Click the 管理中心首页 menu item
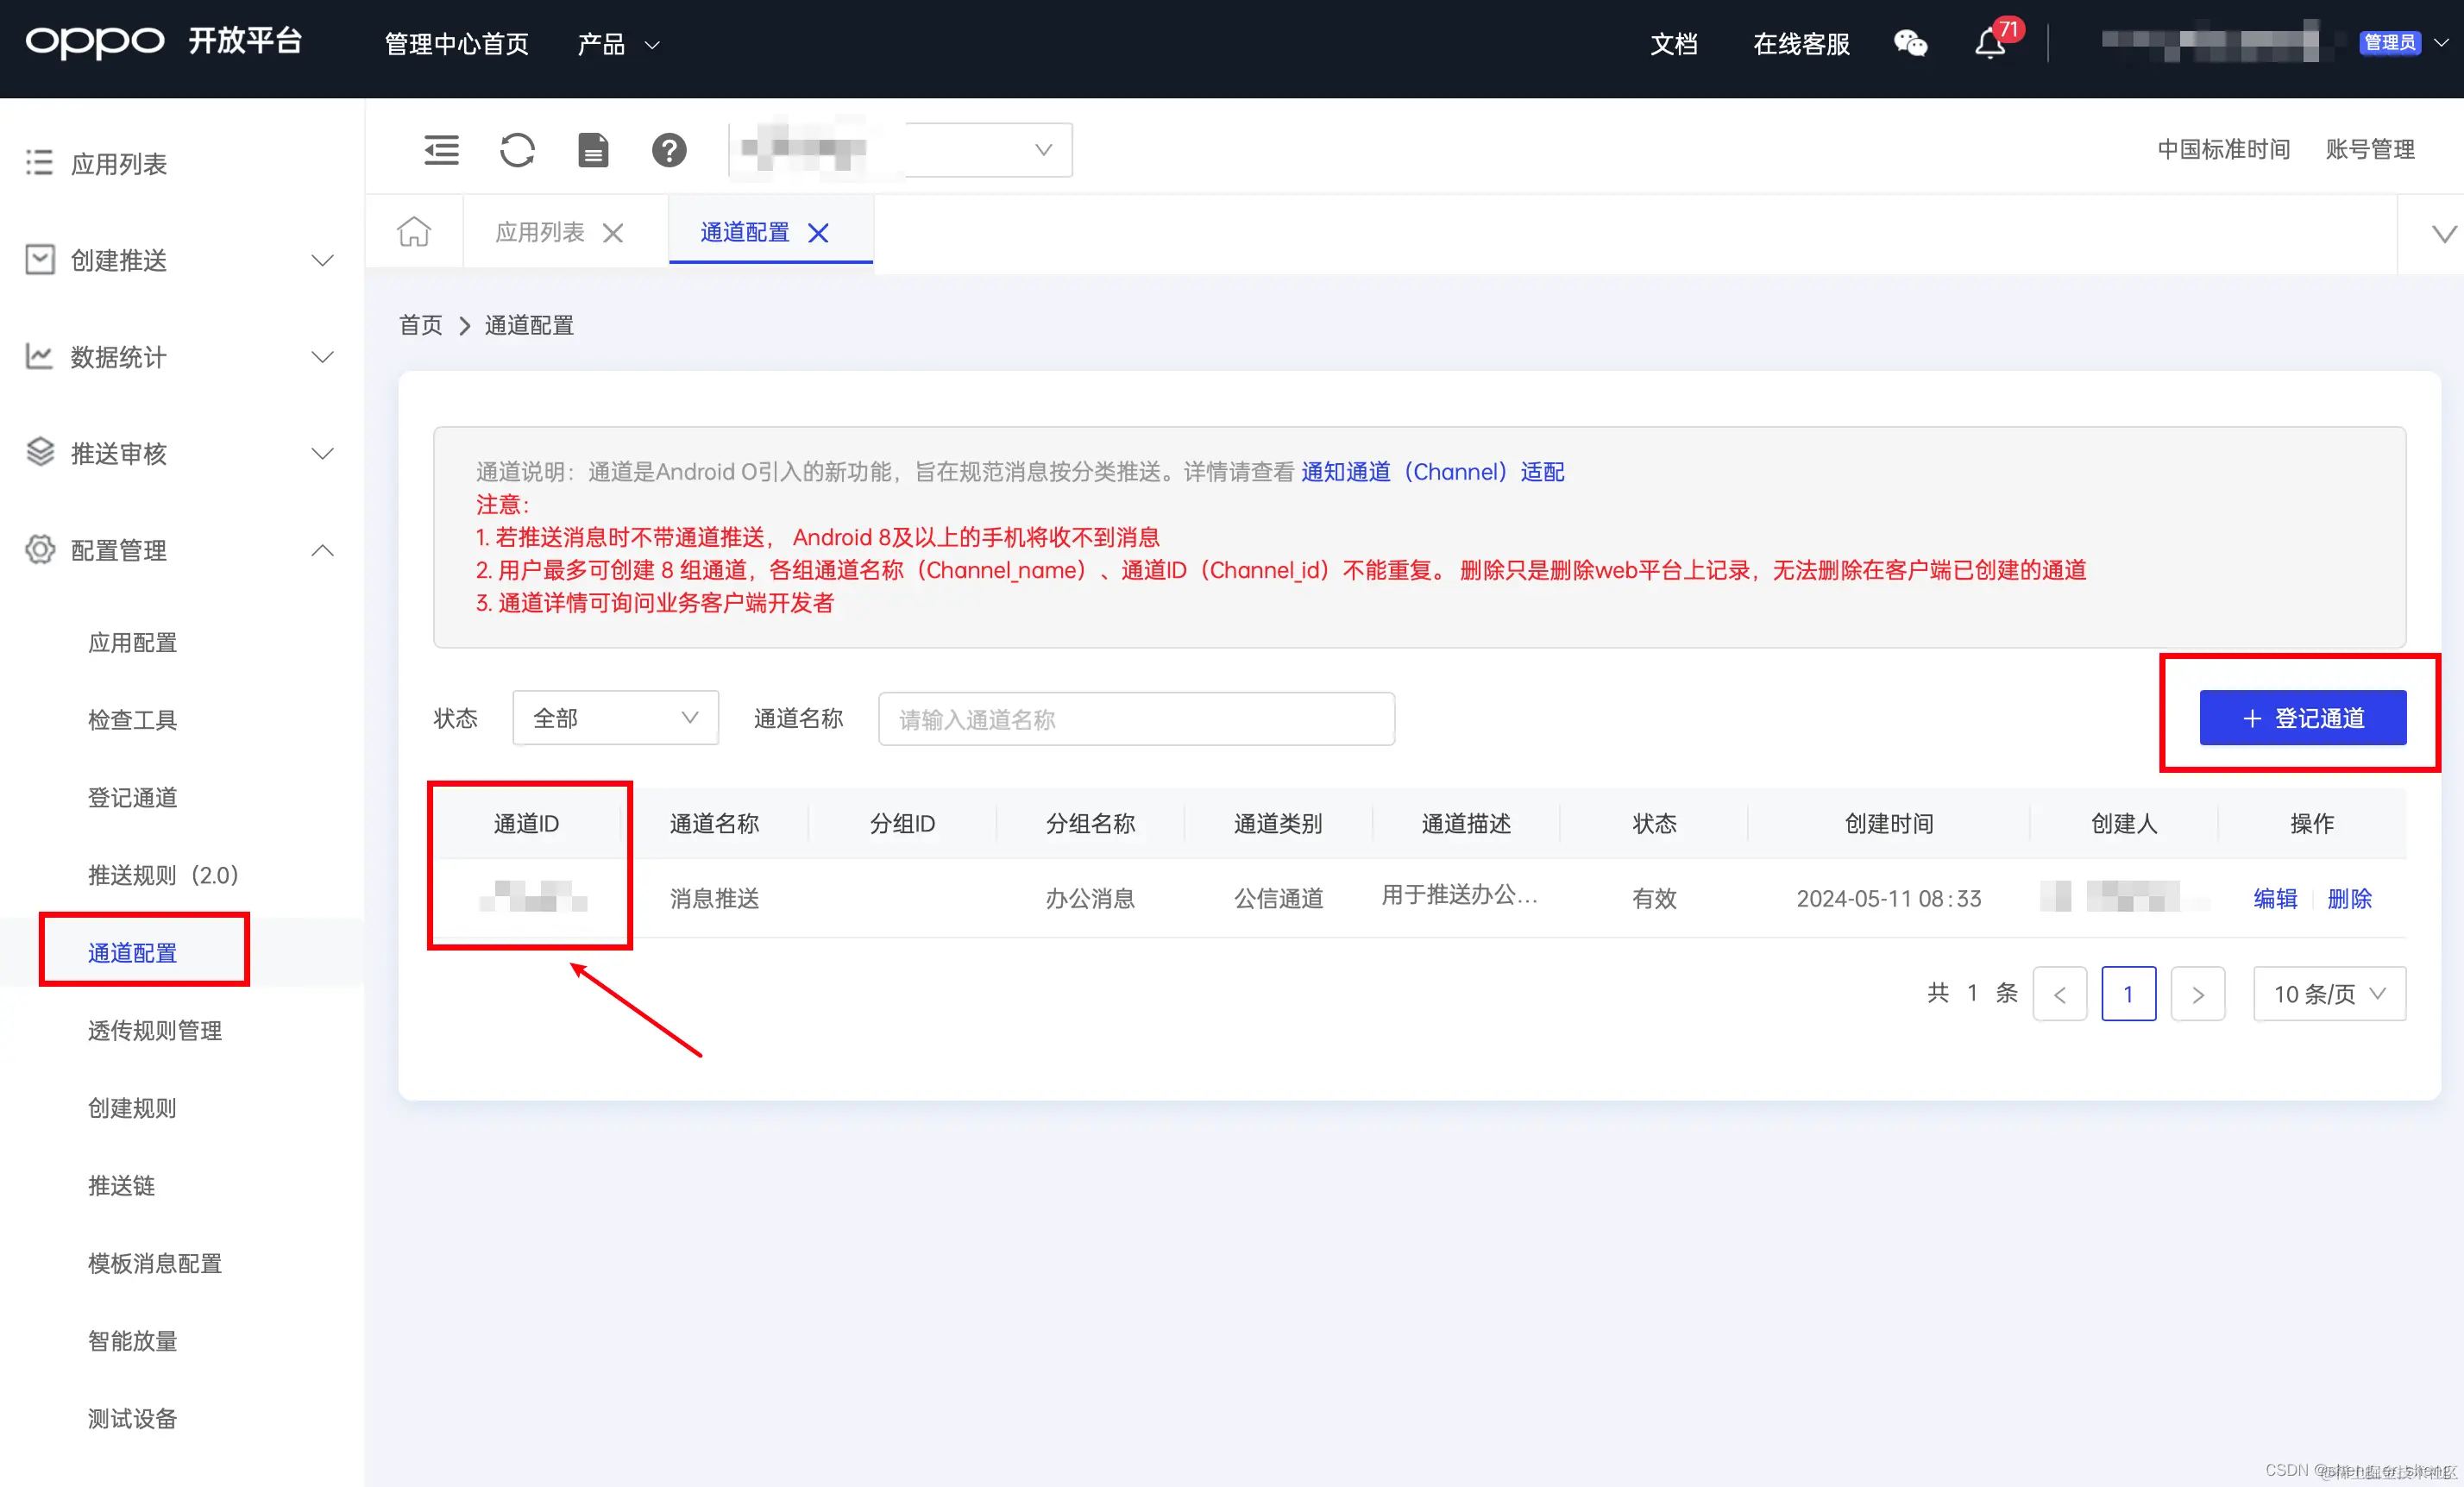The width and height of the screenshot is (2464, 1487). tap(455, 44)
